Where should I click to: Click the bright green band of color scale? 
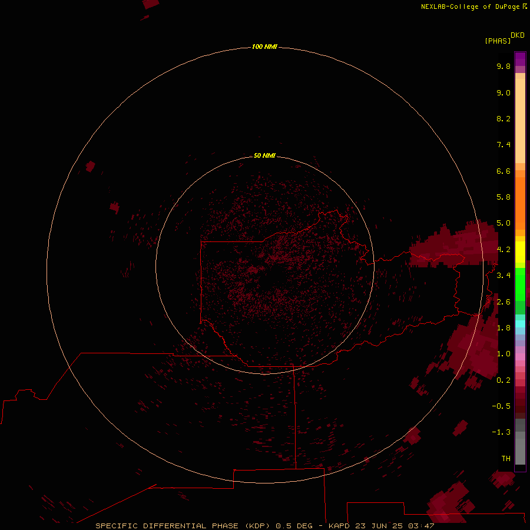(520, 284)
